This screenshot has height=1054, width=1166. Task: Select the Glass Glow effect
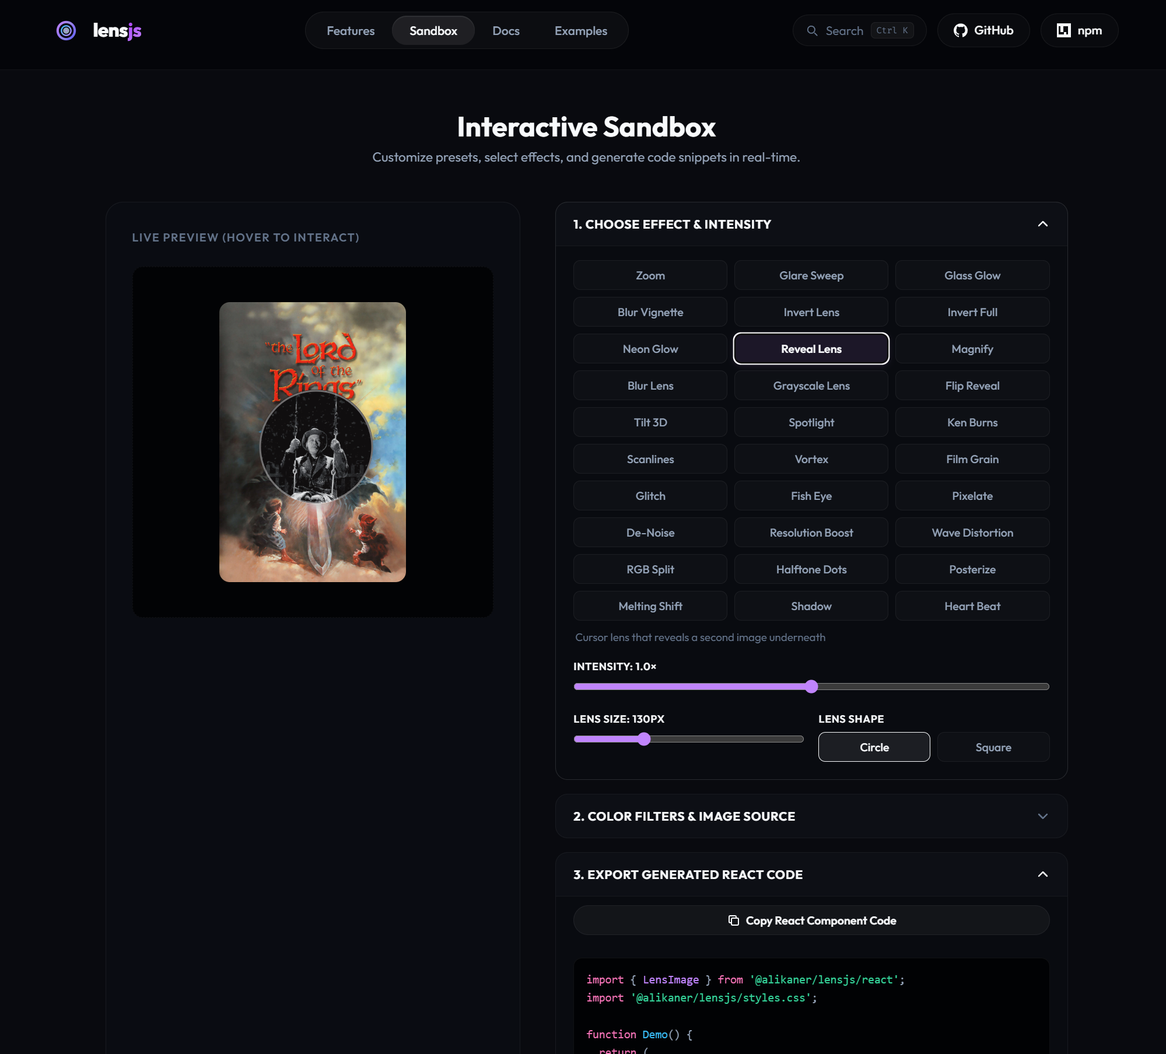[972, 275]
